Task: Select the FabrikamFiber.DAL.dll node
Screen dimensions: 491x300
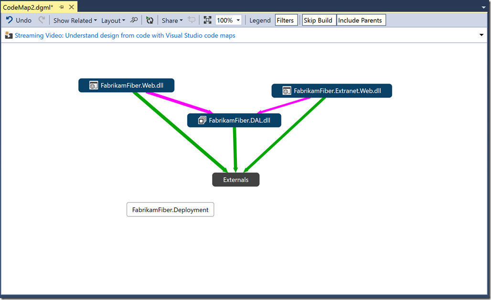Action: pyautogui.click(x=234, y=120)
